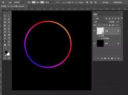Select the Move tool
This screenshot has height=95, width=128.
[x=5, y=16]
